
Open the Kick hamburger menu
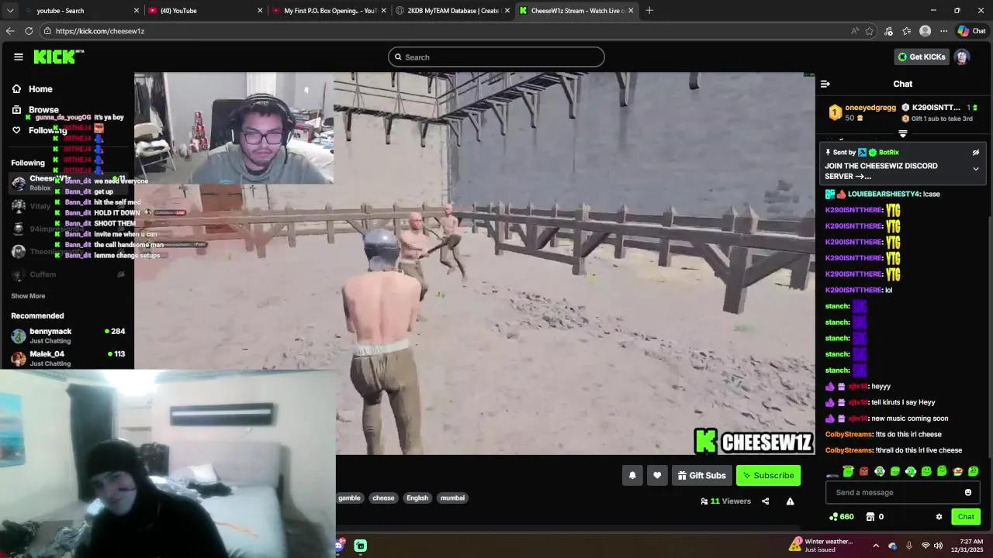point(19,57)
